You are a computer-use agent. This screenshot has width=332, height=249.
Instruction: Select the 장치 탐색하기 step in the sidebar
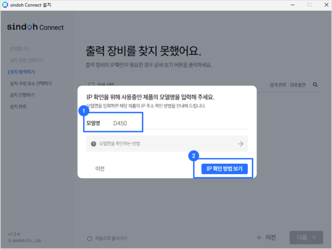click(22, 72)
